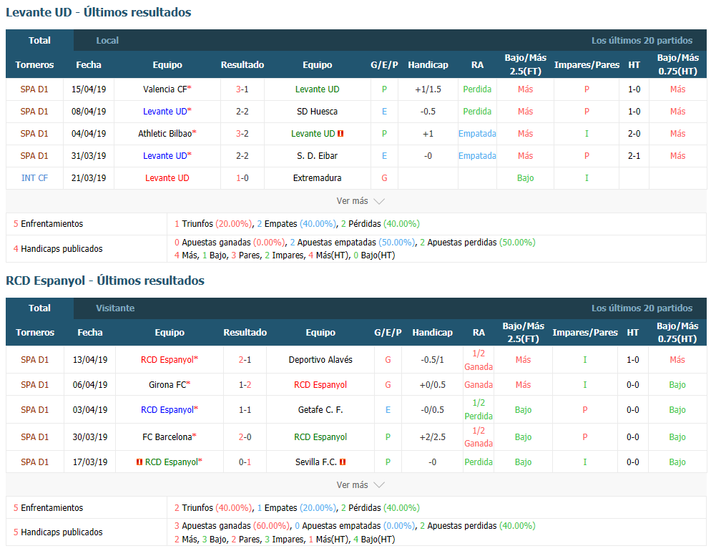Click the Resultado column header in Levante table
This screenshot has height=551, width=711.
point(242,65)
